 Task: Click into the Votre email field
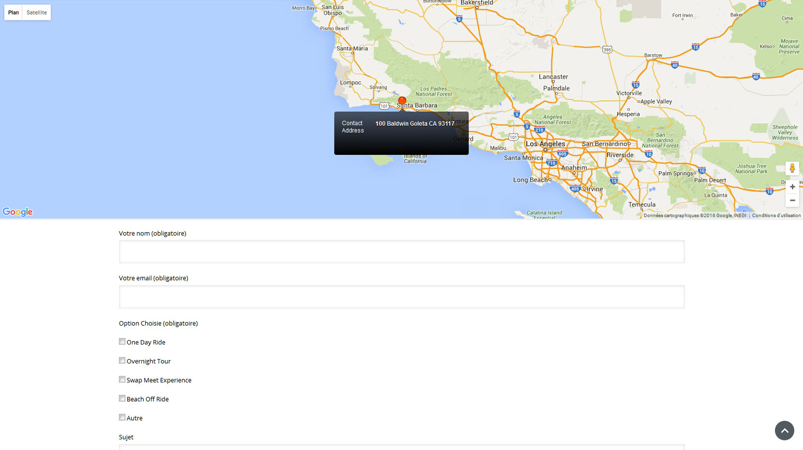(x=401, y=297)
